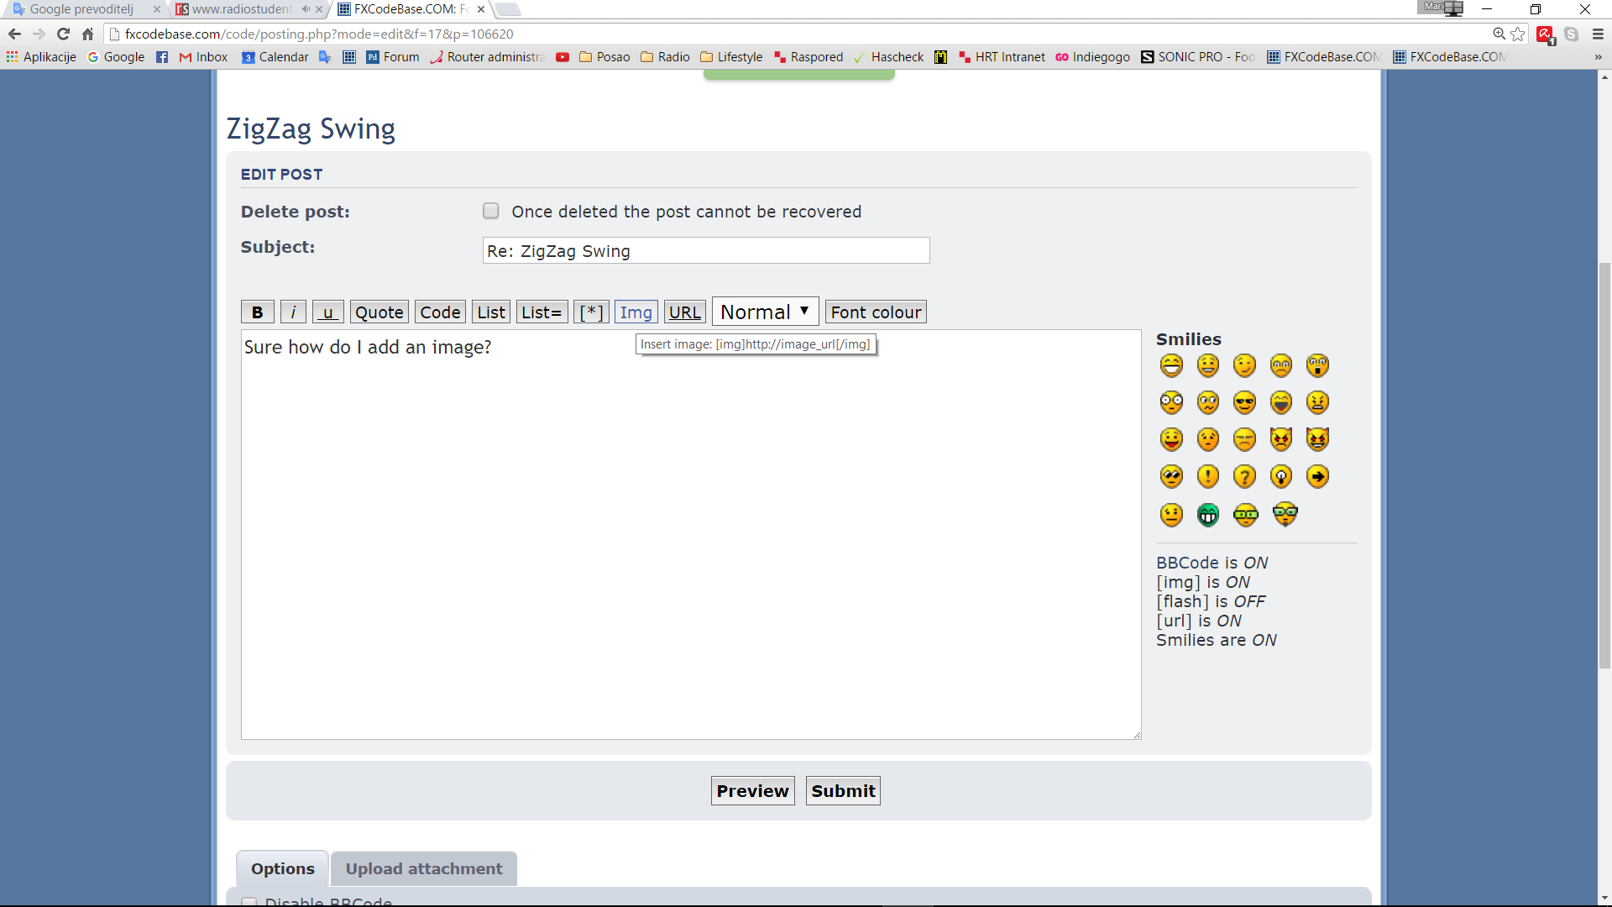Open browser home page

click(x=87, y=34)
